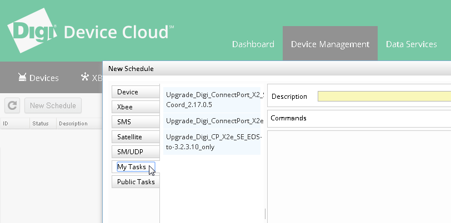Viewport: 451px width, 223px height.
Task: Select the Upgrade_Digi_CP_X2e_SE_EOS task
Action: [x=213, y=142]
